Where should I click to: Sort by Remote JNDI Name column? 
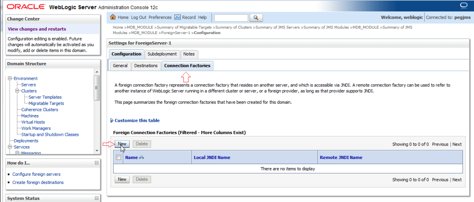[x=341, y=158]
